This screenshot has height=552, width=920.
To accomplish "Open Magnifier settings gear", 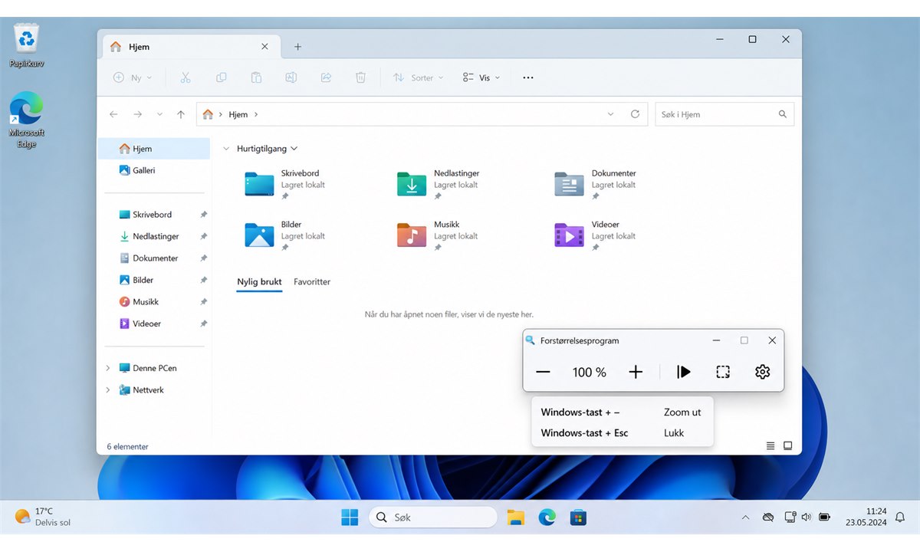I will point(762,372).
